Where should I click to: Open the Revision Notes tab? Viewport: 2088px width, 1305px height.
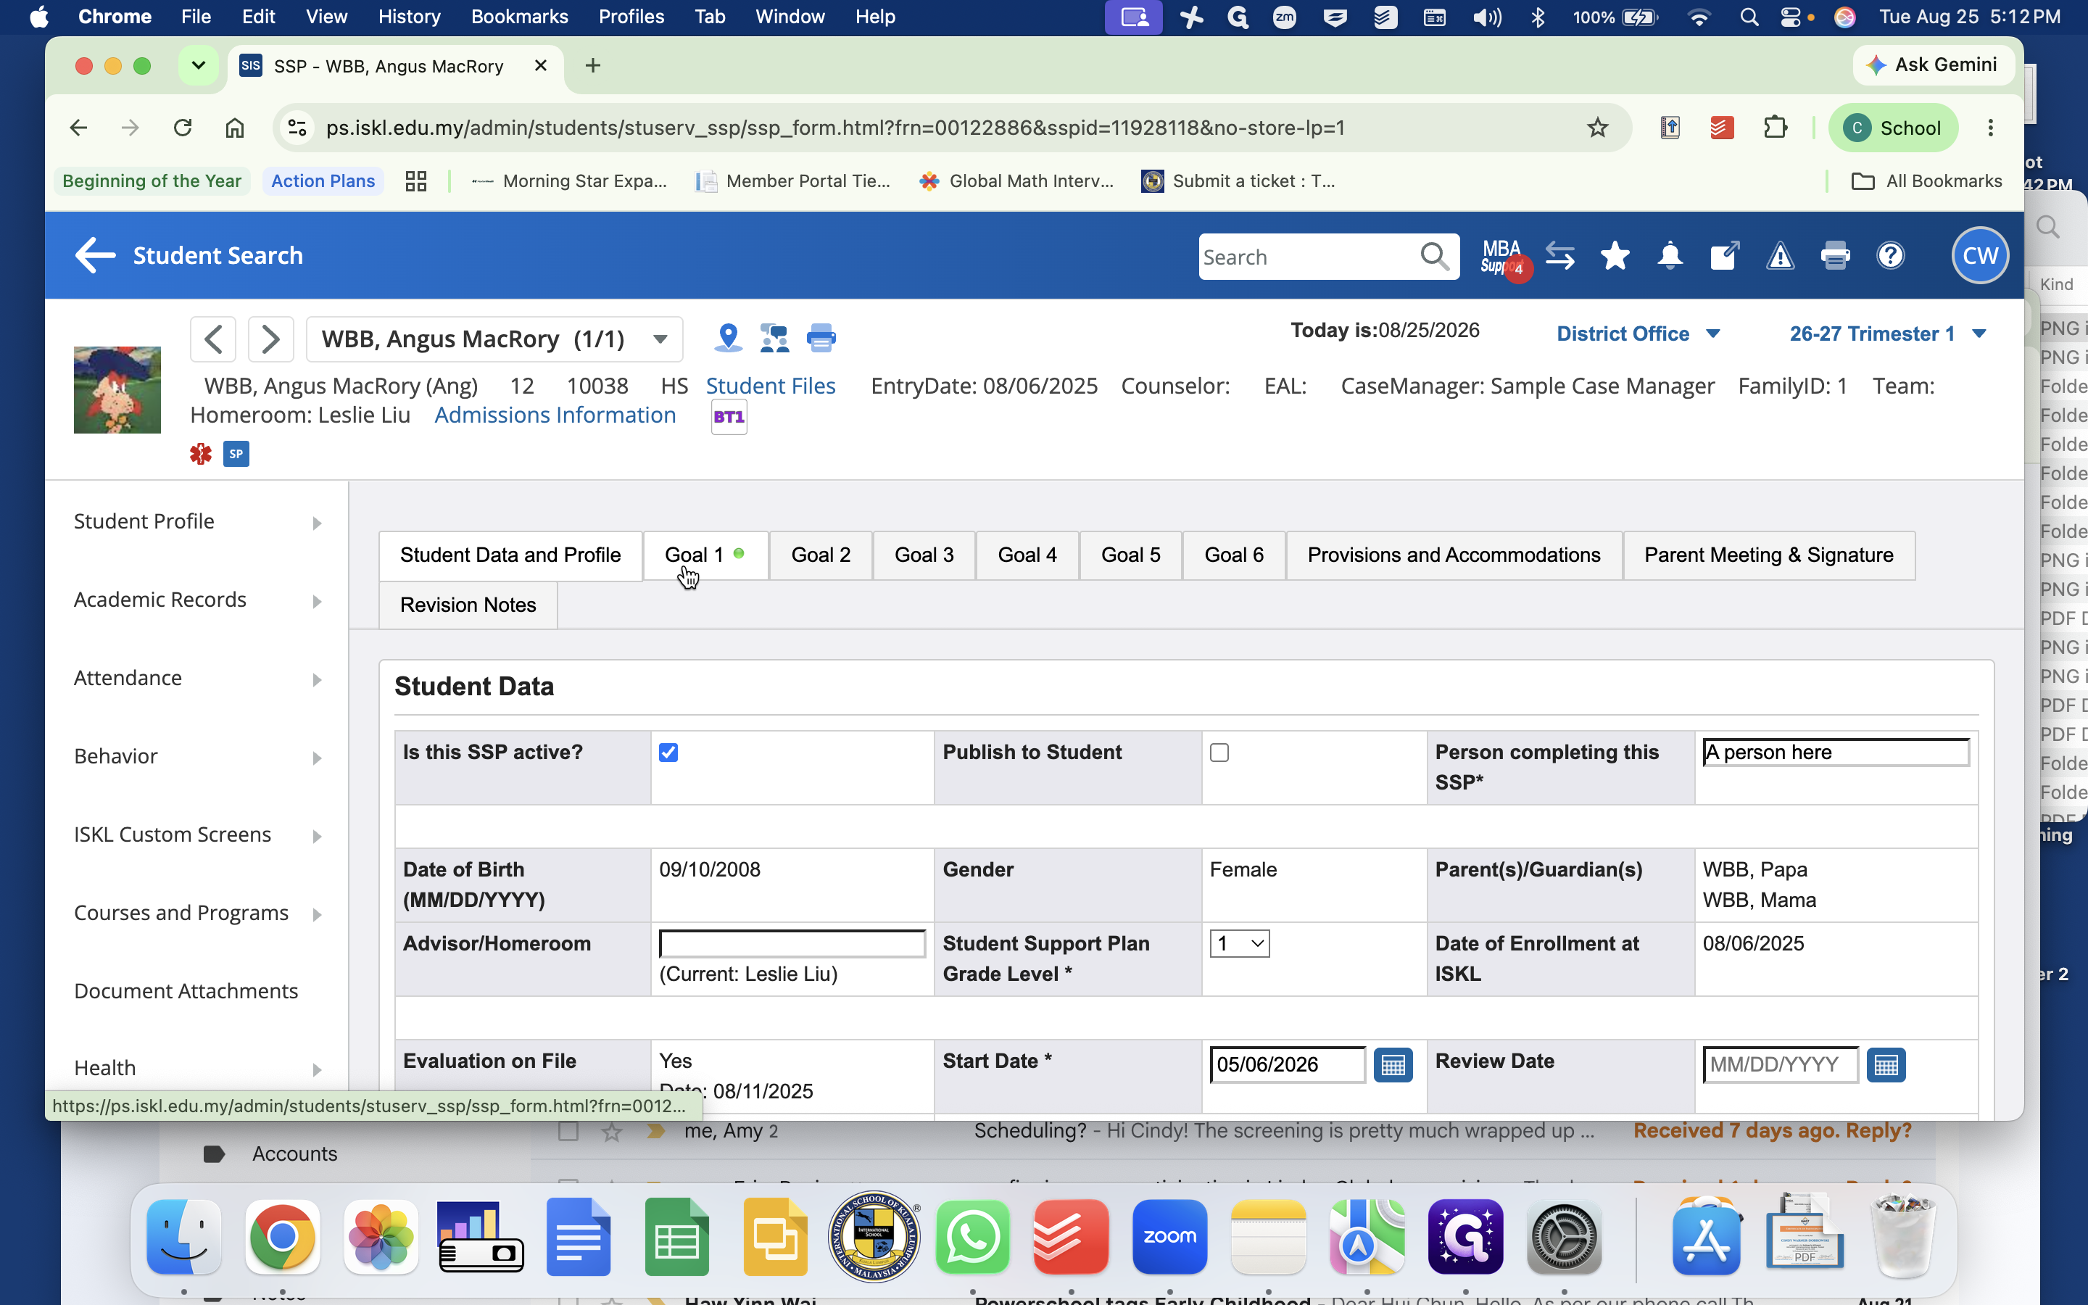tap(468, 605)
